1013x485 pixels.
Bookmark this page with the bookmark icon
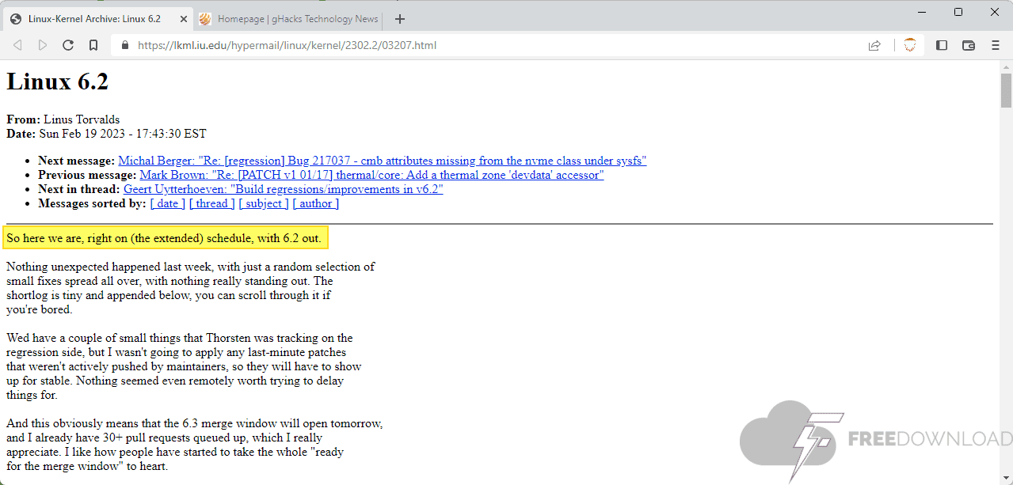(93, 45)
